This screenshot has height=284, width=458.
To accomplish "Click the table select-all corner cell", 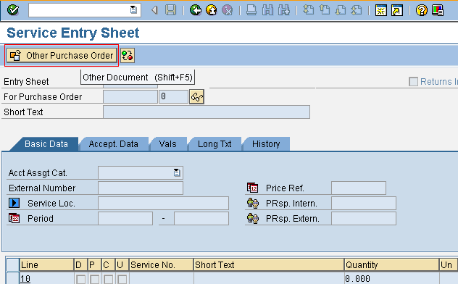I will [x=13, y=264].
